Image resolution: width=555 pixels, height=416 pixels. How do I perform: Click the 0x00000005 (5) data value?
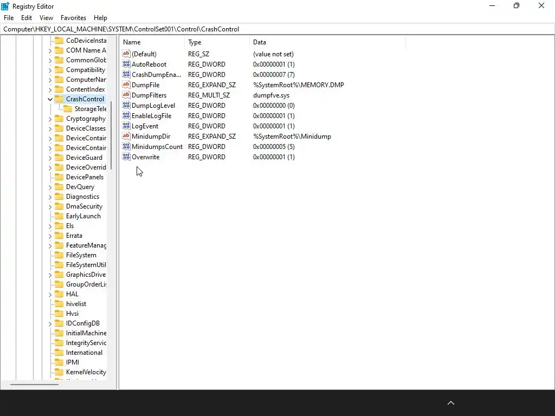[x=274, y=146]
